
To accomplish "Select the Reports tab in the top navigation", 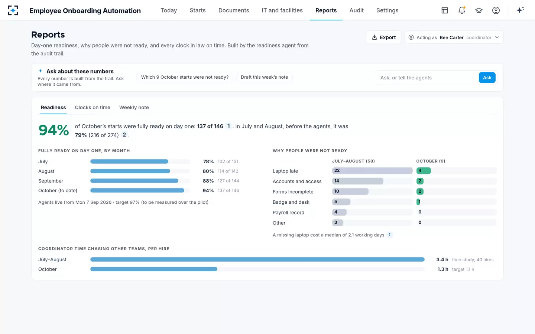I will pos(326,10).
